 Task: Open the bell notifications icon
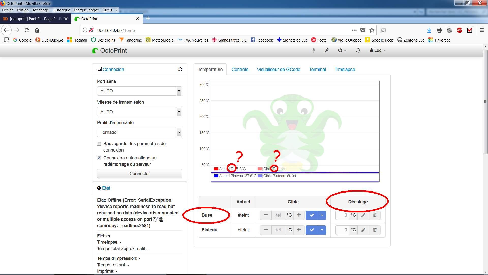(358, 50)
